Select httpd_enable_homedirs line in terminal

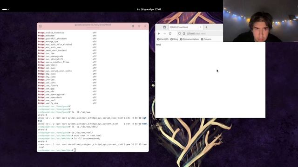[67, 33]
